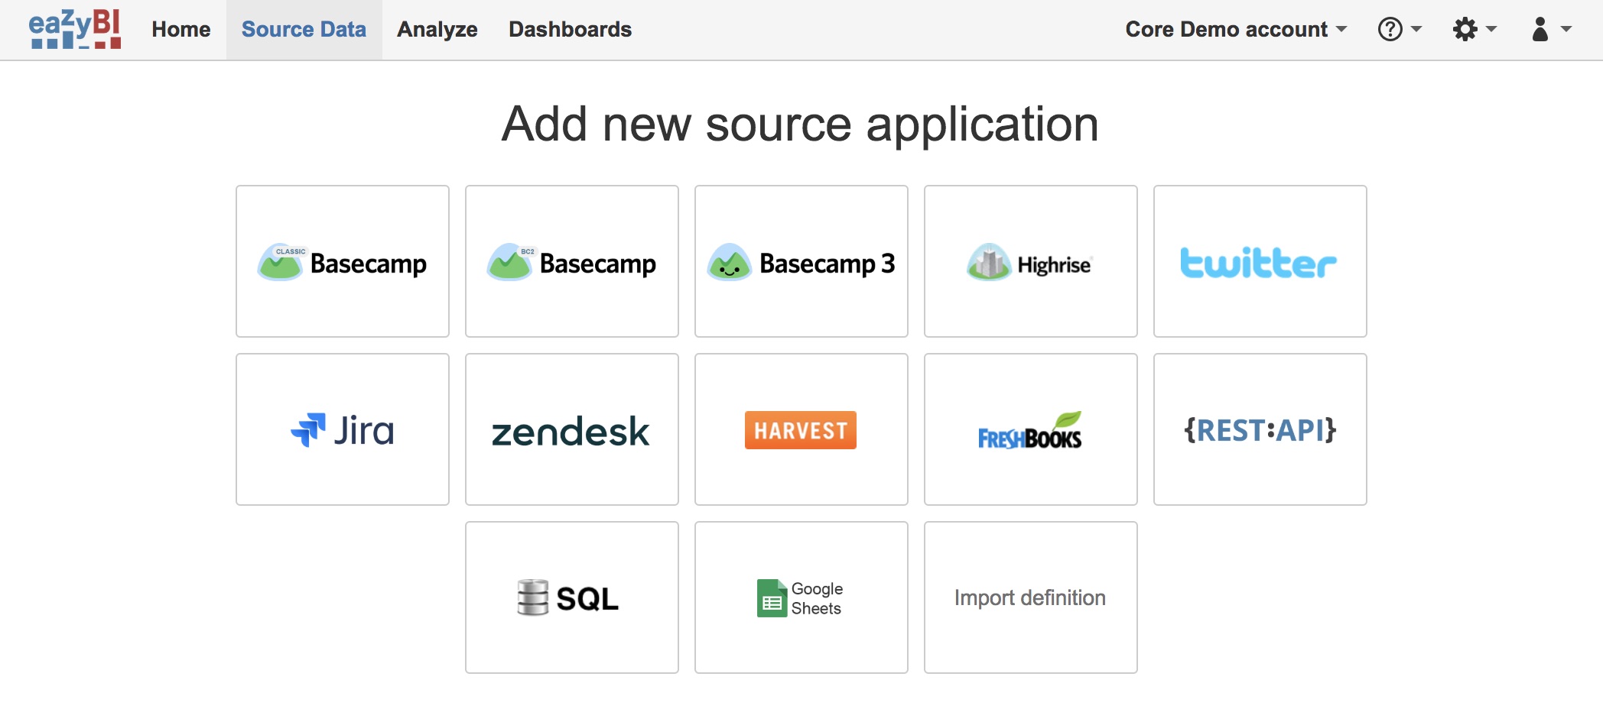This screenshot has width=1603, height=709.
Task: Choose the Harvest source application
Action: [x=801, y=429]
